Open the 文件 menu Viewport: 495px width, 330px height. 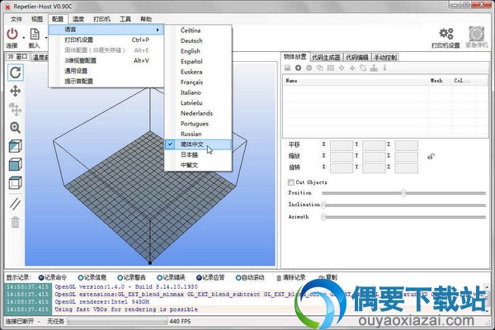tap(16, 19)
